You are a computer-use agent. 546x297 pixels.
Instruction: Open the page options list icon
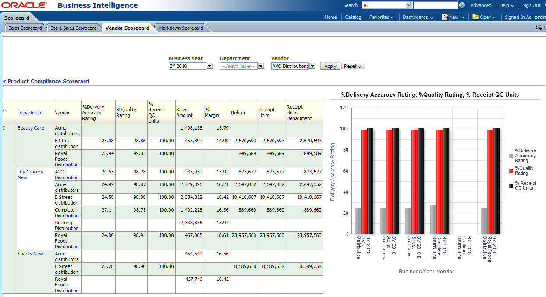(x=539, y=27)
